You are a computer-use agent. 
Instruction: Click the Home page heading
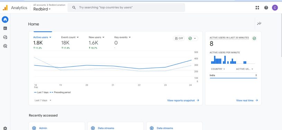(34, 24)
